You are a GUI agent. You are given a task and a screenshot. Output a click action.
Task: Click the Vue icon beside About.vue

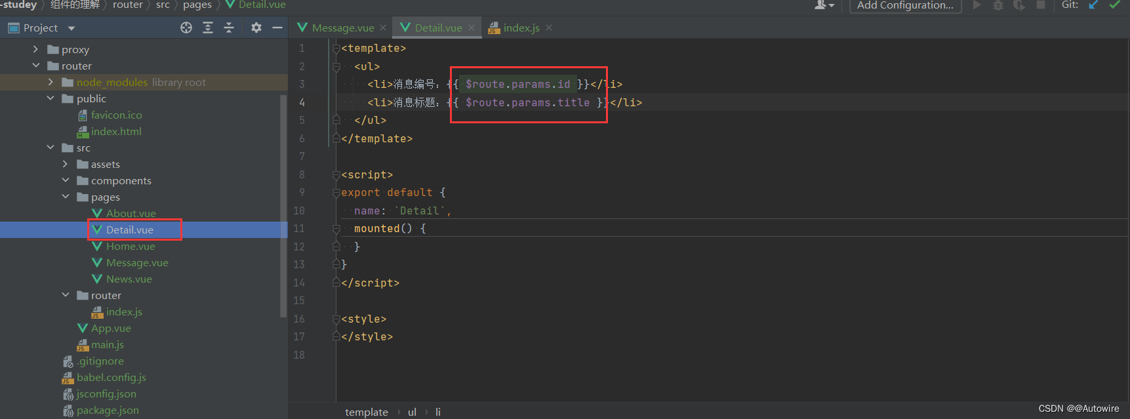(x=97, y=214)
